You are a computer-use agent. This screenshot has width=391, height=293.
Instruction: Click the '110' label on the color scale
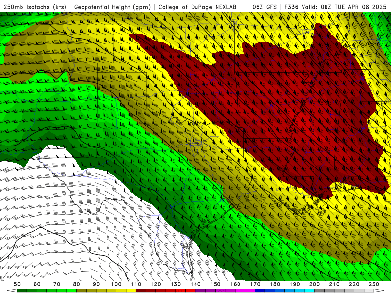coord(136,284)
